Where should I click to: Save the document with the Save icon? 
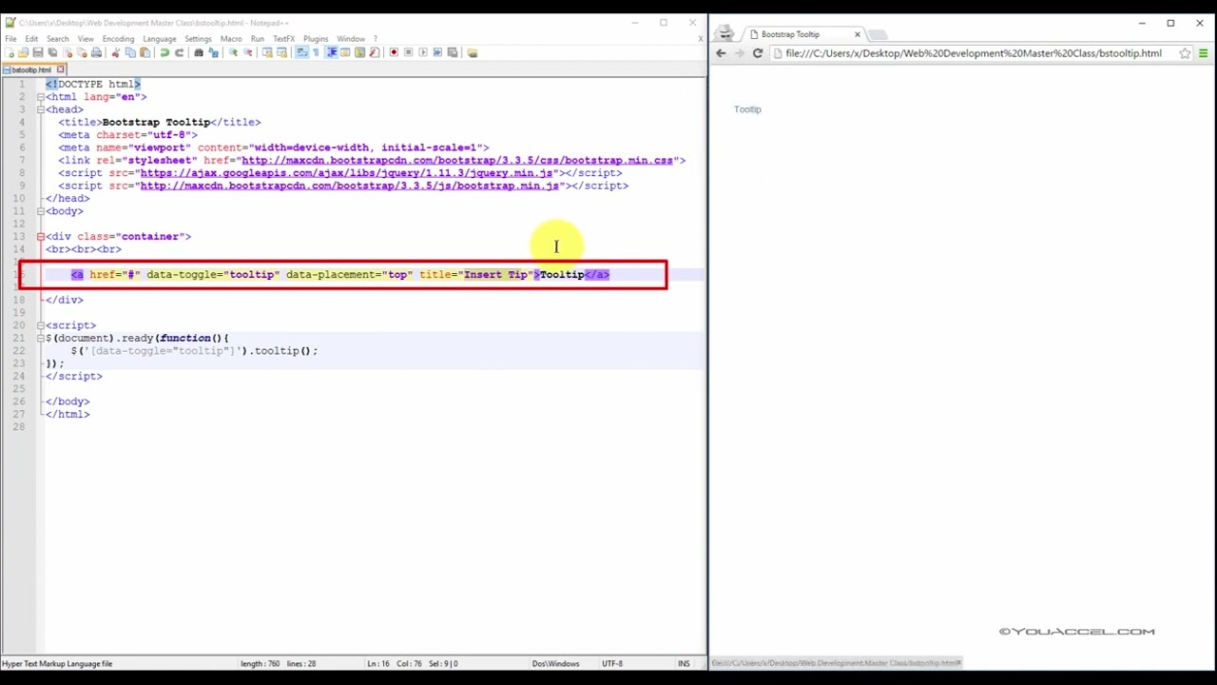[x=37, y=52]
